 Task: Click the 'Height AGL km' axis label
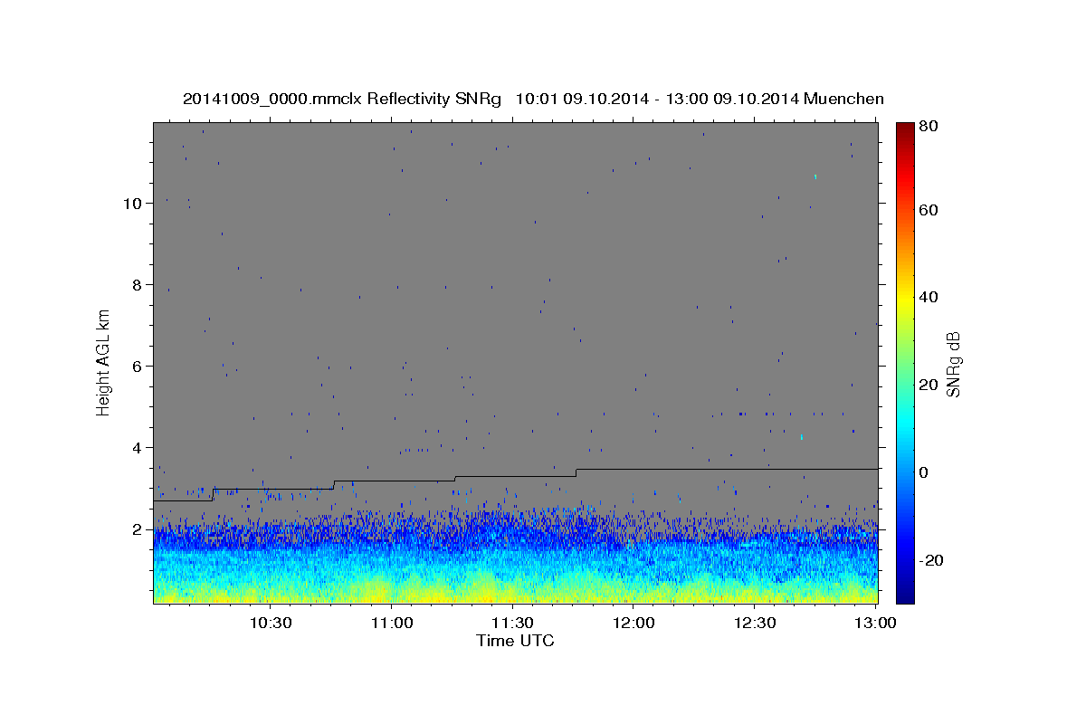[103, 362]
